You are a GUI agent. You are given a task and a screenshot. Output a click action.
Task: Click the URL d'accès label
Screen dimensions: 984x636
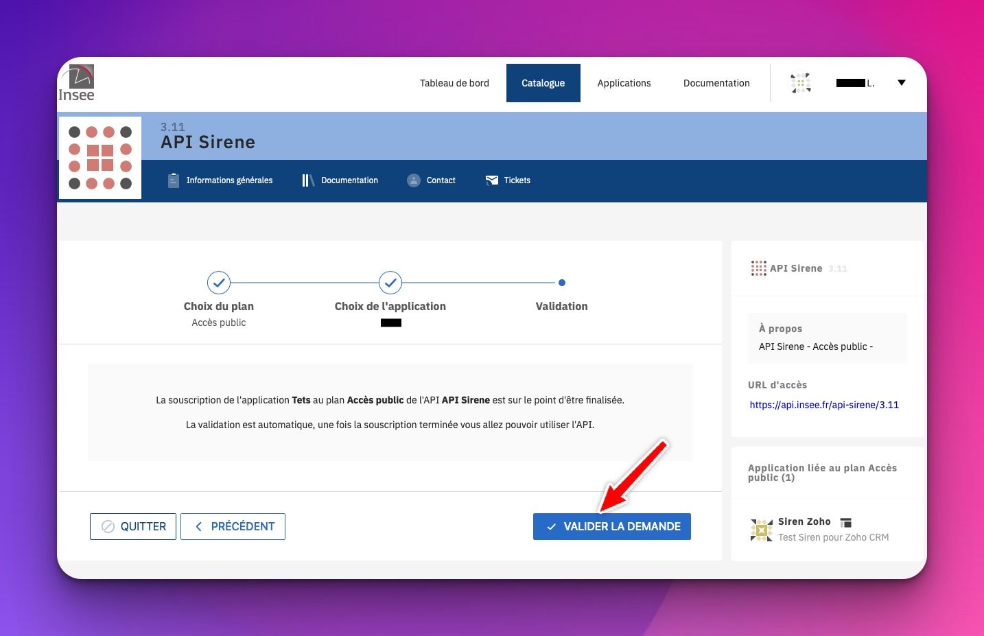777,385
